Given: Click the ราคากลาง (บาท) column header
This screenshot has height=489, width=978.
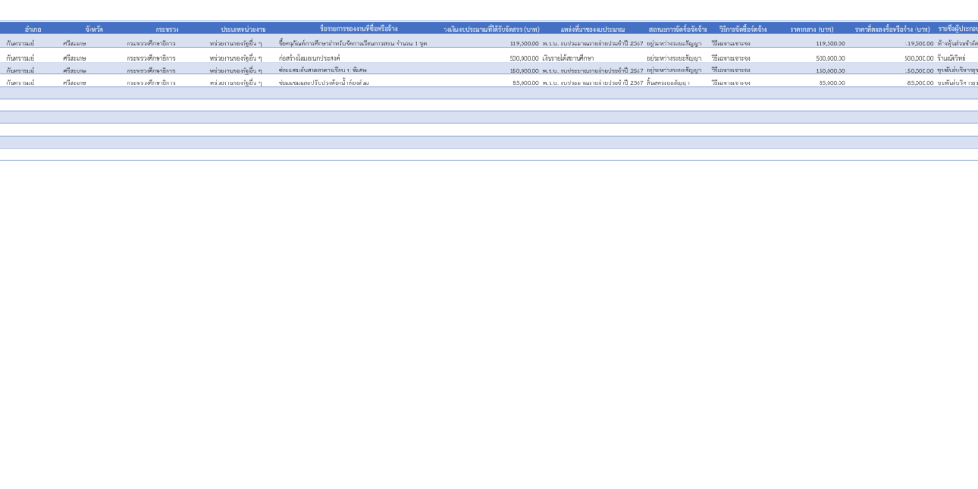Looking at the screenshot, I should point(811,29).
